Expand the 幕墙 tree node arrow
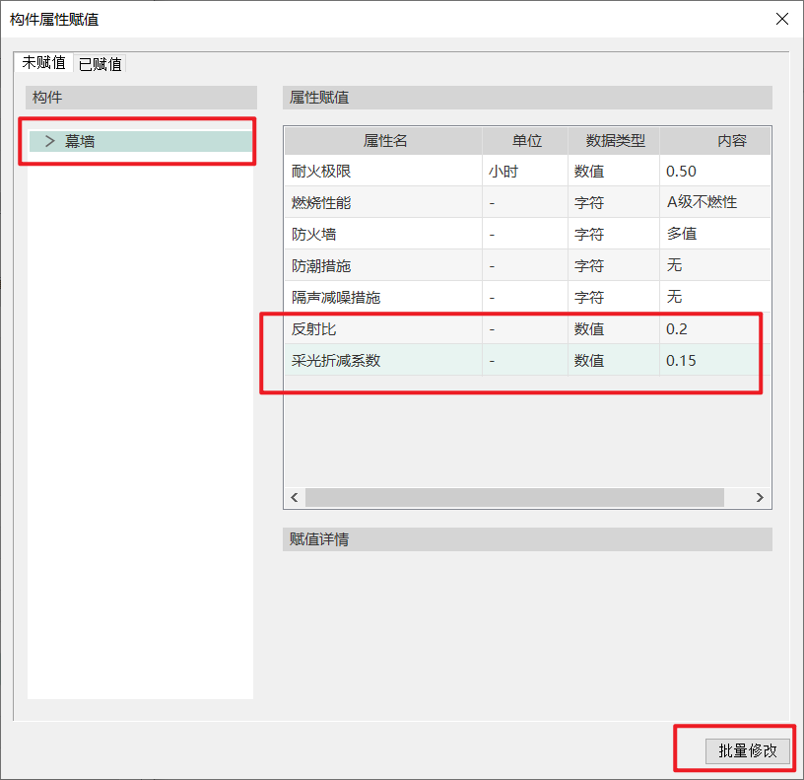 click(x=49, y=141)
